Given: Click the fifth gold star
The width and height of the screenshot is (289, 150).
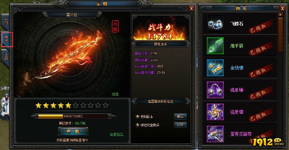Looking at the screenshot, I should (x=68, y=105).
